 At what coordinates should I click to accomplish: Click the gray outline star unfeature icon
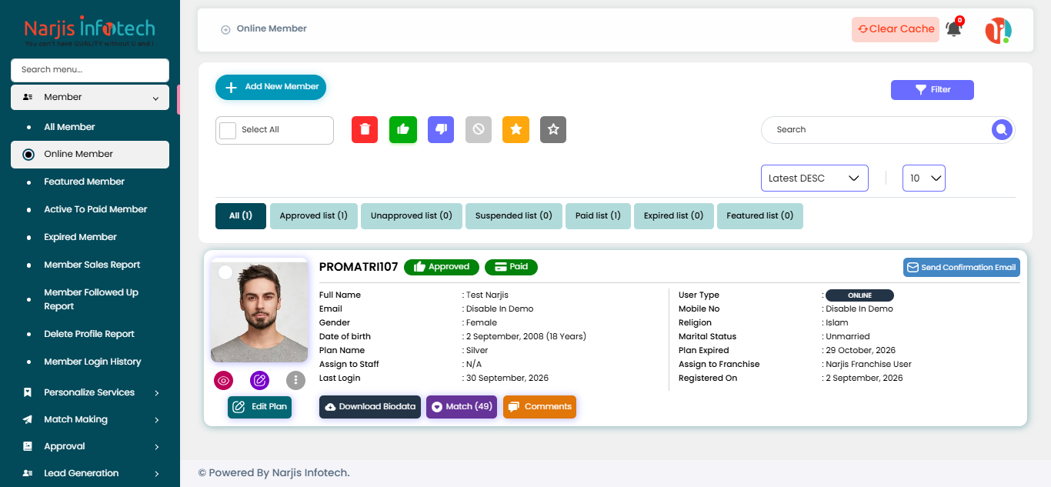click(553, 129)
